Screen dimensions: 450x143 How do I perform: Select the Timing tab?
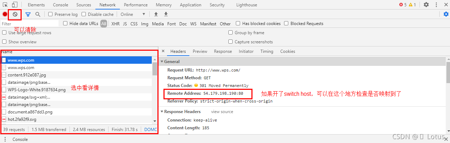267,51
